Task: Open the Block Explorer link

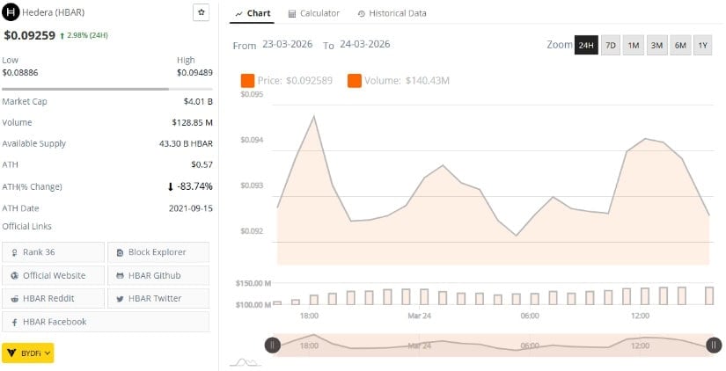Action: [x=158, y=252]
